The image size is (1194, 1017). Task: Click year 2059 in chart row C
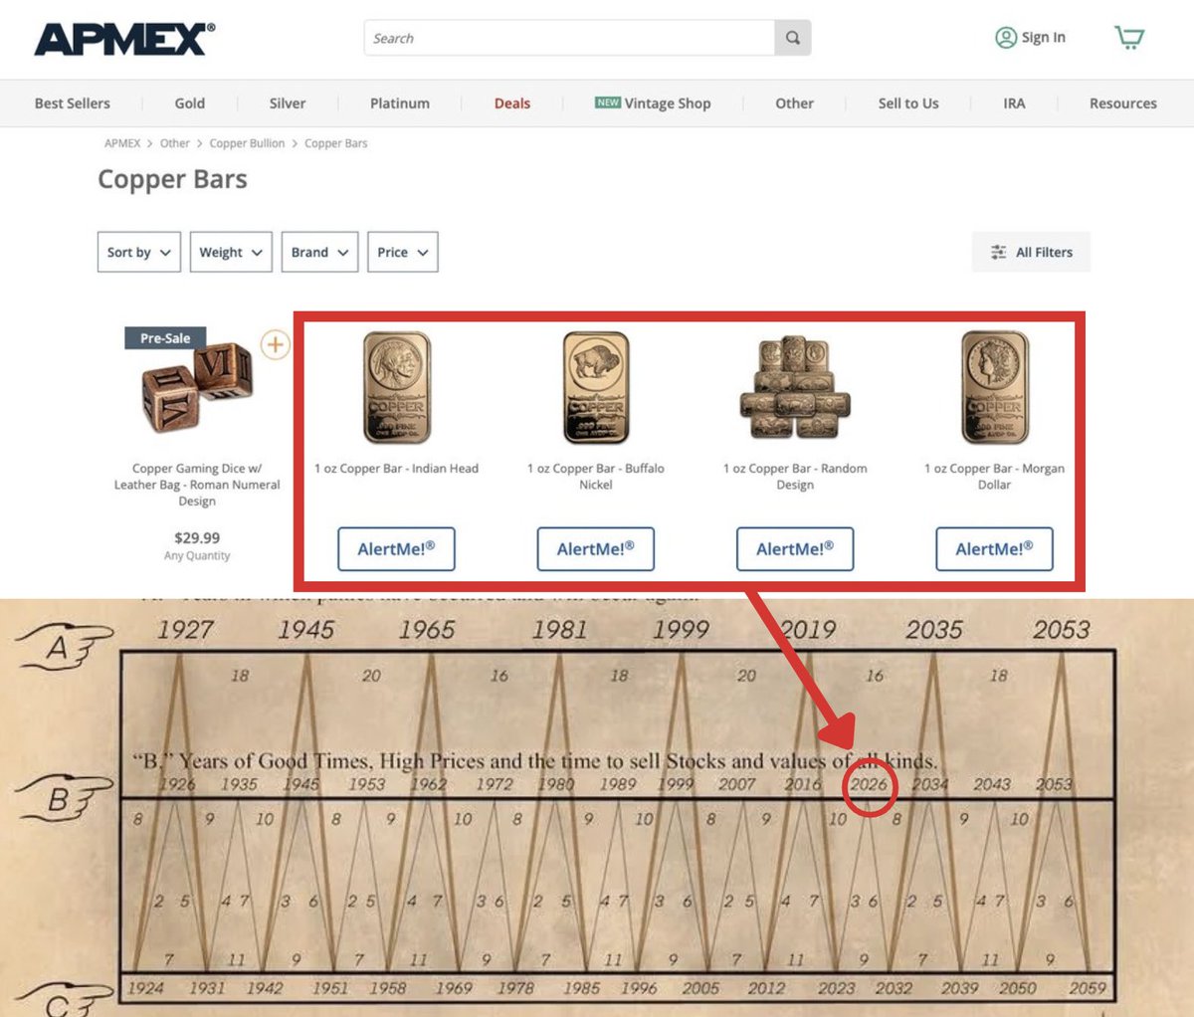tap(1087, 988)
